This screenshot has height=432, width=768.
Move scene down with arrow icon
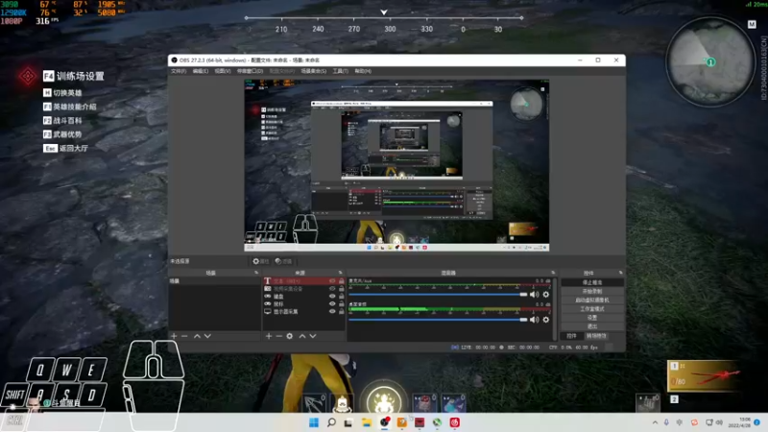tap(207, 336)
